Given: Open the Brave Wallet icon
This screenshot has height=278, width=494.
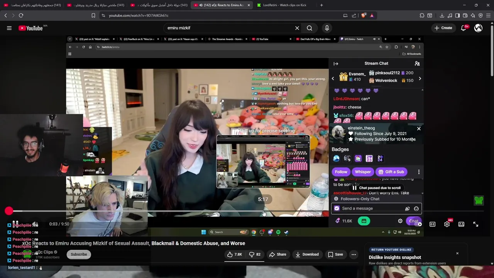Looking at the screenshot, I should click(465, 15).
